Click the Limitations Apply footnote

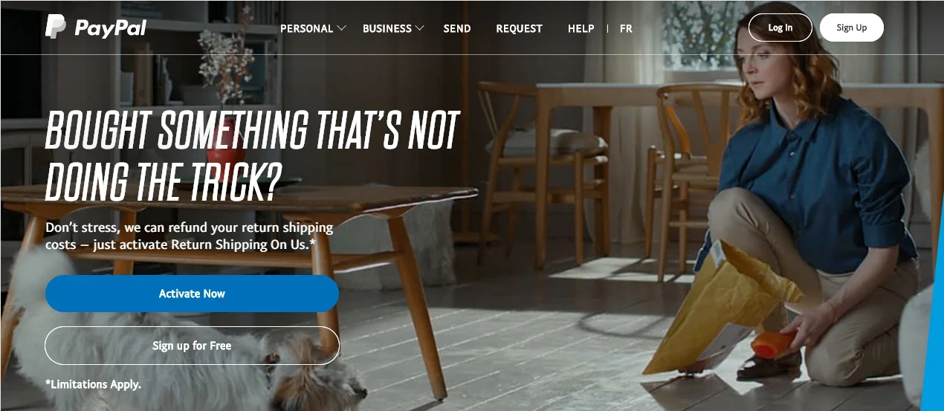(x=93, y=384)
